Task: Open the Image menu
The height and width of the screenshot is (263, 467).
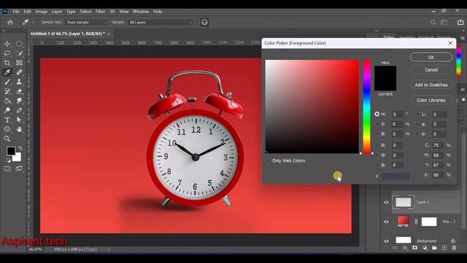Action: coord(42,12)
